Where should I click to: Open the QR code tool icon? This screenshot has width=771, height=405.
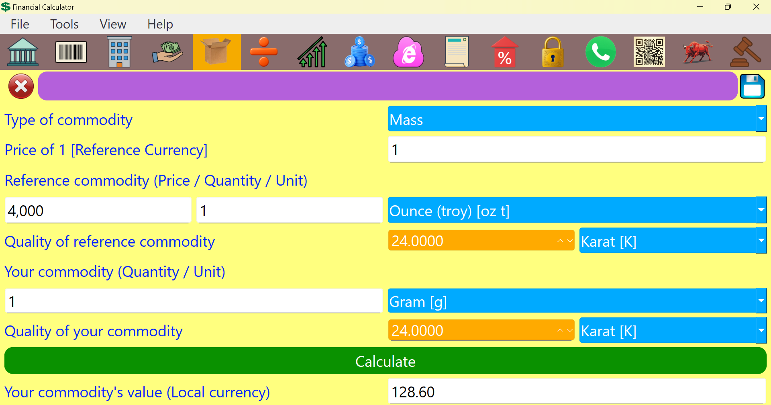[x=649, y=52]
